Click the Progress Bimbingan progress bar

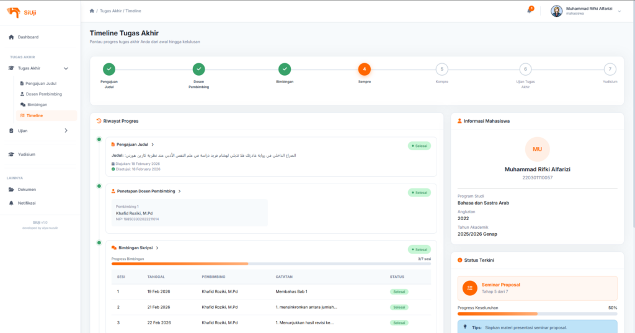click(270, 264)
